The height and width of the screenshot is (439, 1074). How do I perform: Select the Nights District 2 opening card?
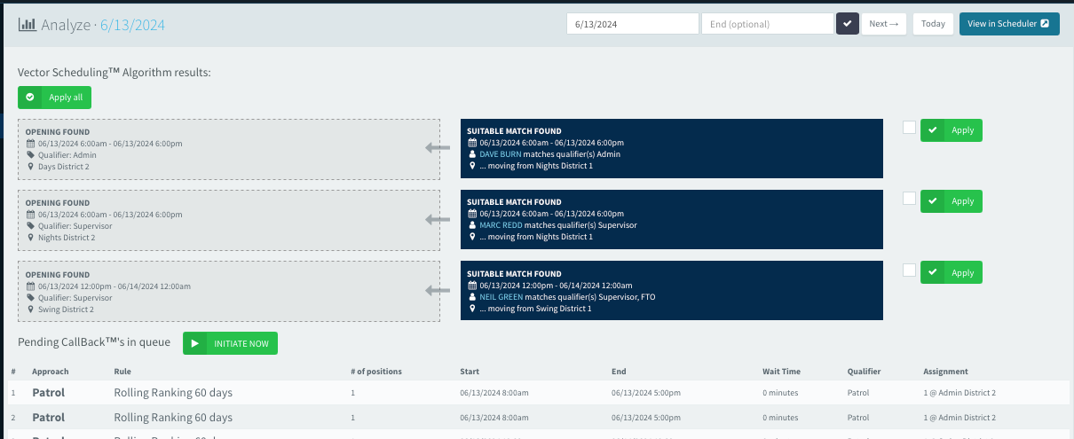click(229, 220)
